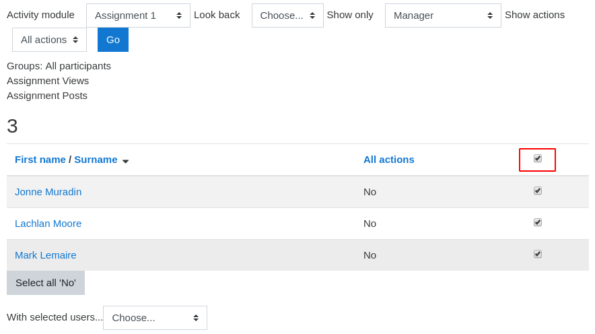The width and height of the screenshot is (595, 334).
Task: Click the sort arrow next to Surname
Action: tap(126, 161)
